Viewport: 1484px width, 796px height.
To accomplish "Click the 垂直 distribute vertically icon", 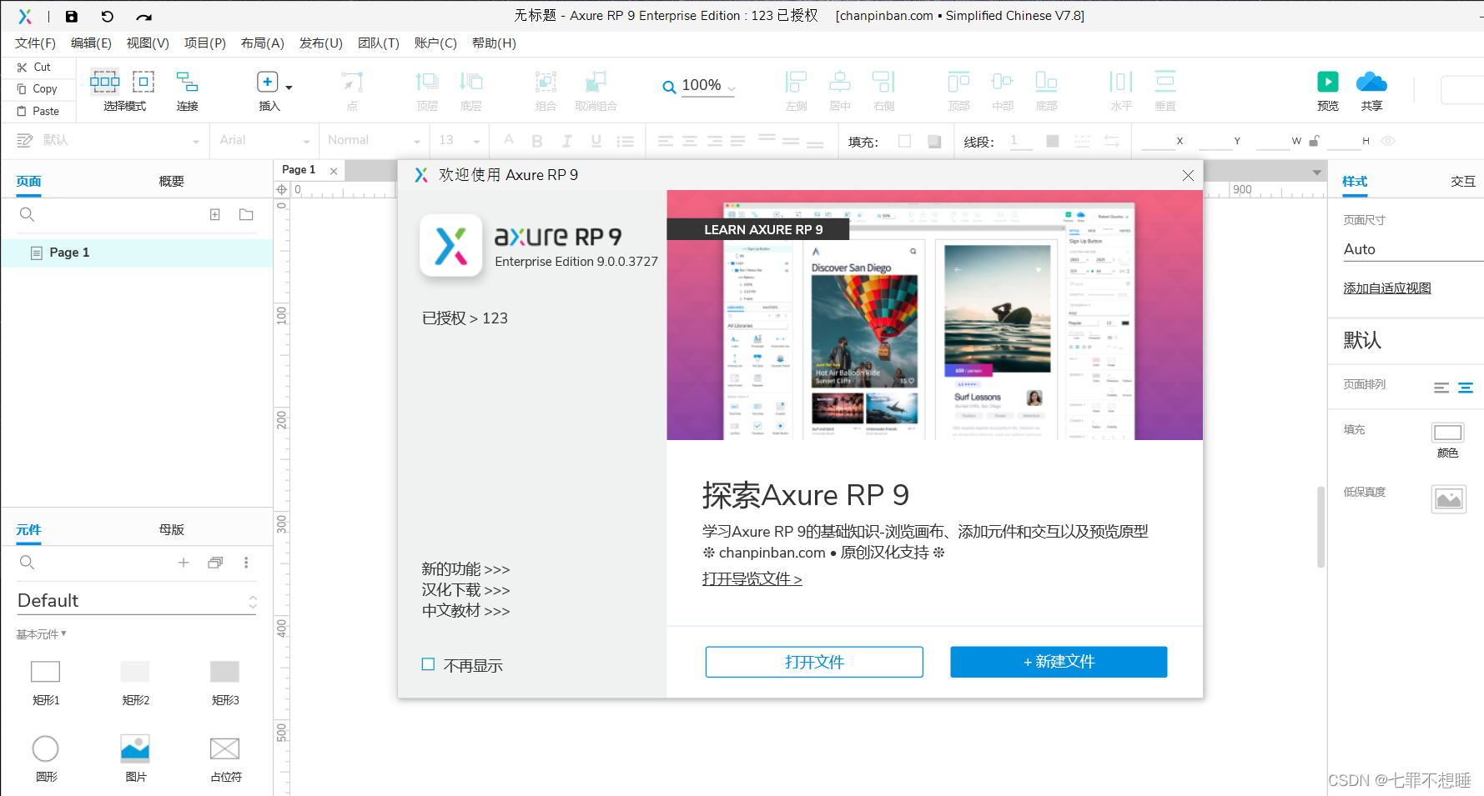I will 1165,82.
